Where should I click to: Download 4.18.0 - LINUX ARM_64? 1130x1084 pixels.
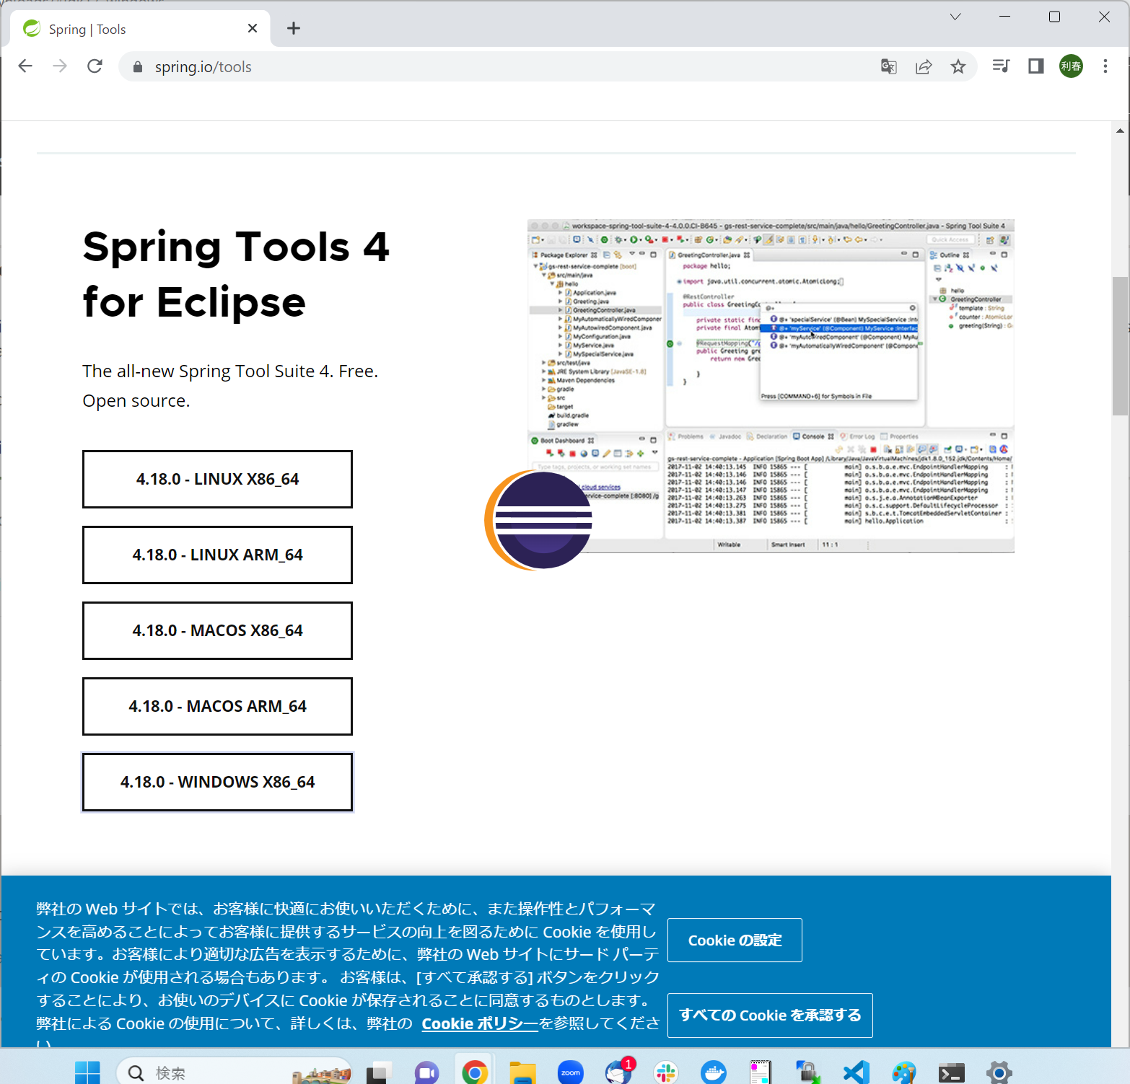(x=217, y=555)
